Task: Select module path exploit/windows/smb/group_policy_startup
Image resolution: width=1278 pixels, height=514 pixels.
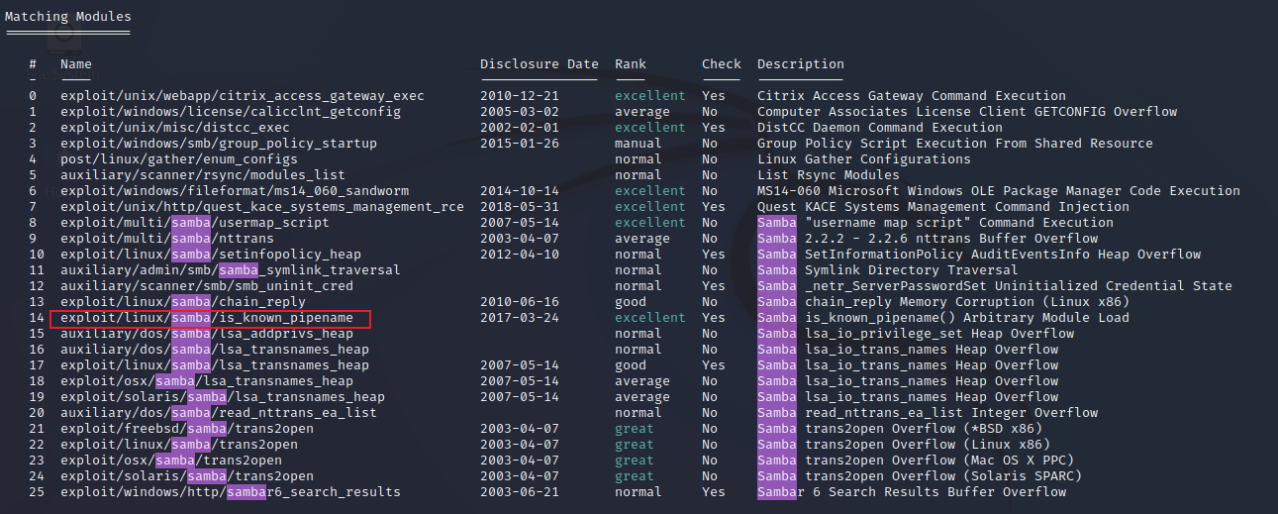Action: pyautogui.click(x=219, y=144)
